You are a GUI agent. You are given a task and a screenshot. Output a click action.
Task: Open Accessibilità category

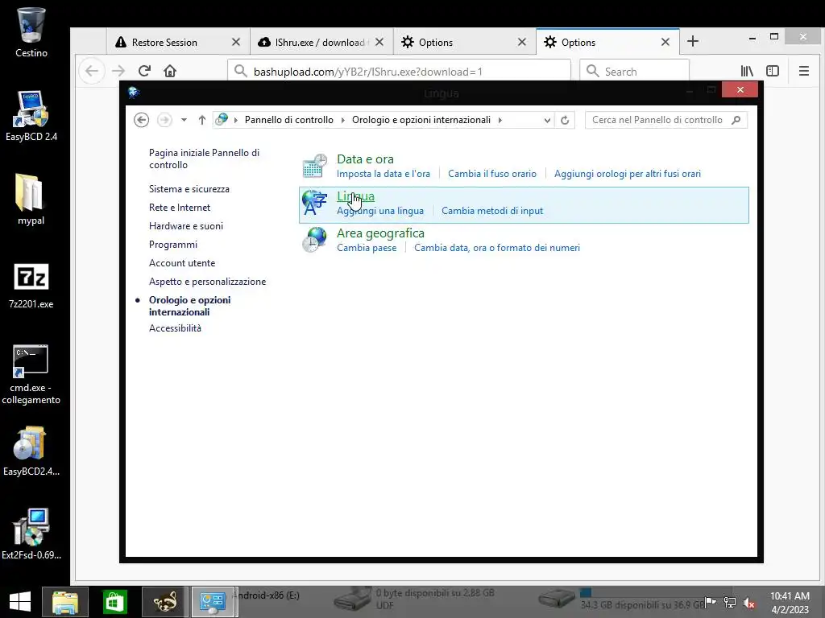click(x=175, y=328)
